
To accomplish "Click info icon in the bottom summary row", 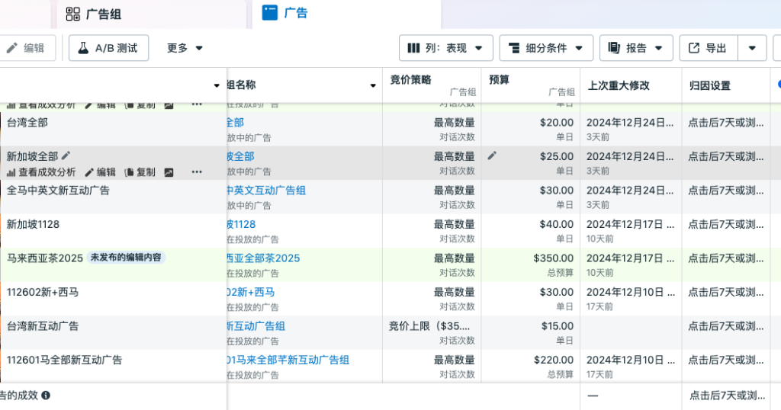I will pos(46,396).
